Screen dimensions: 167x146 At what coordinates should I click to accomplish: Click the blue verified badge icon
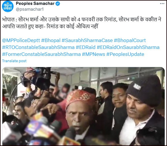pyautogui.click(x=58, y=4)
